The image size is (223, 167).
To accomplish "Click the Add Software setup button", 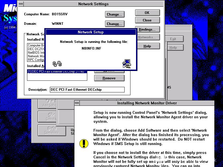I will coord(47,104).
